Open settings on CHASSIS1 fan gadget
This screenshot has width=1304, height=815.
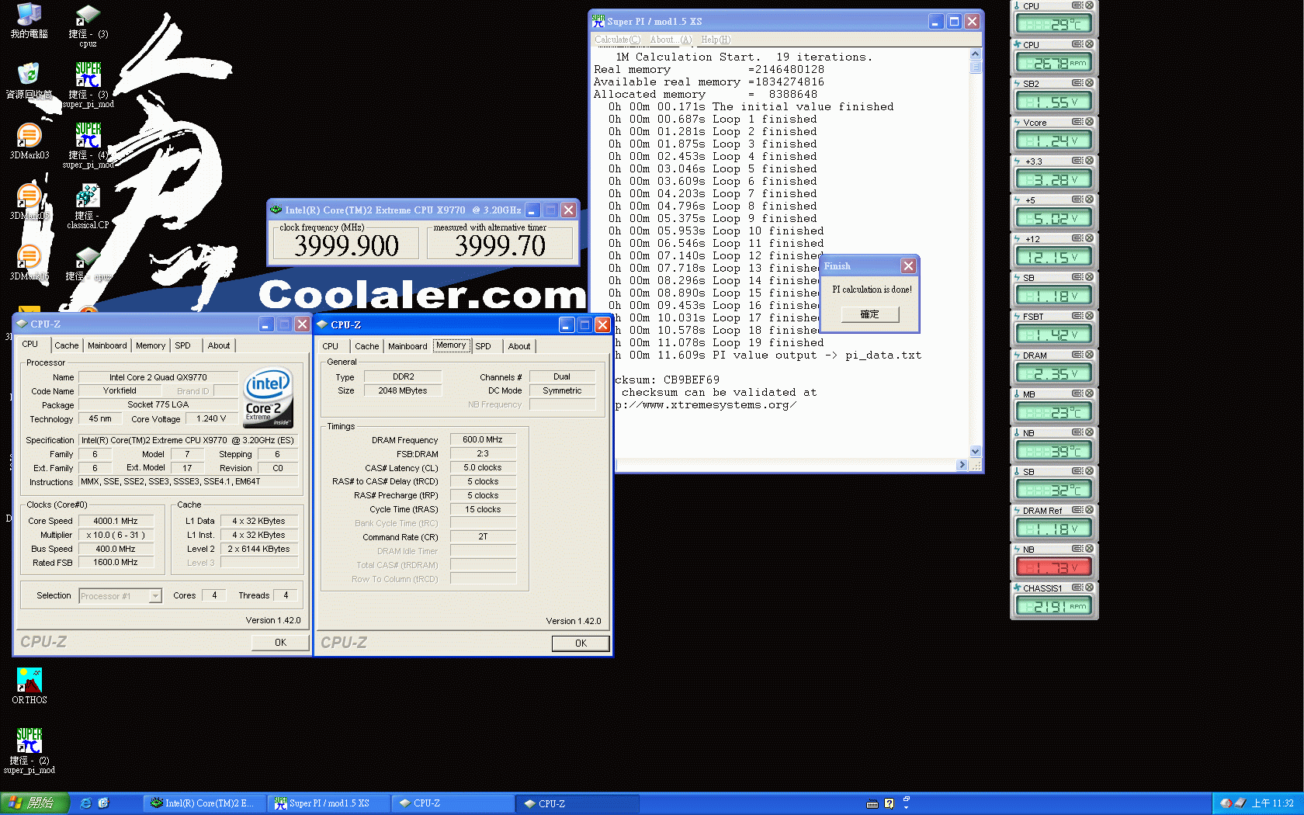coord(1077,588)
